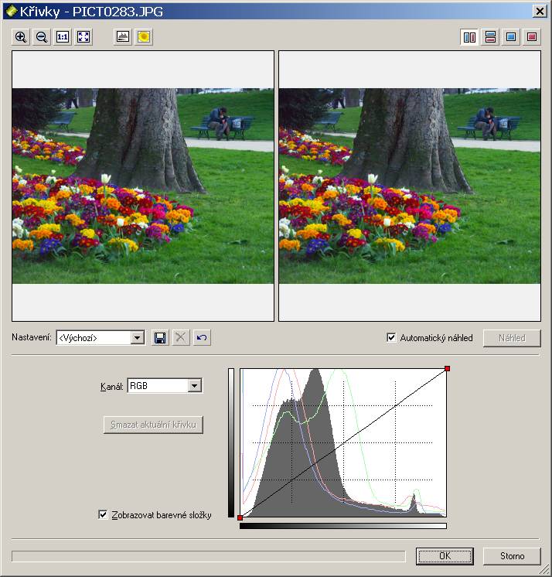Switch to horizontal split view layout

(x=490, y=37)
